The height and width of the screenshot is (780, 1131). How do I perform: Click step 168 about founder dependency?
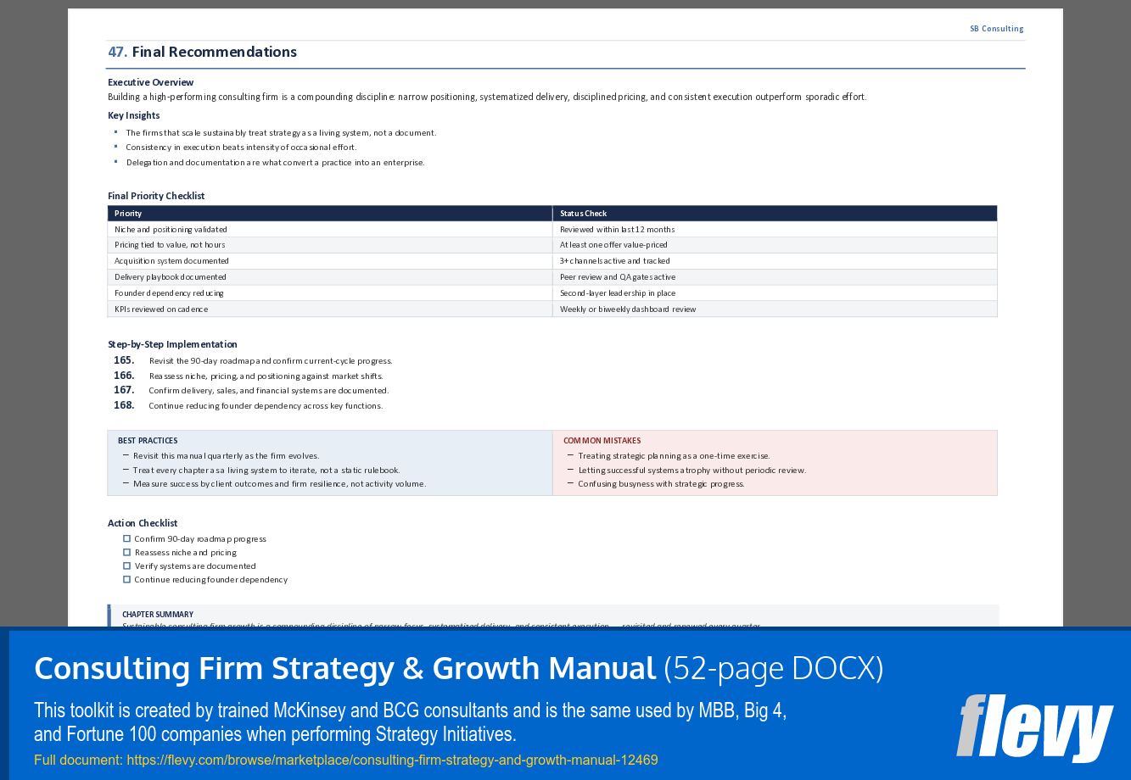(249, 405)
